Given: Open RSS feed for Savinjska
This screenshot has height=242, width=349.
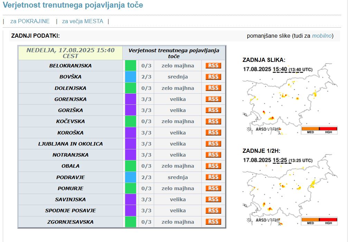Looking at the screenshot, I should (x=213, y=199).
